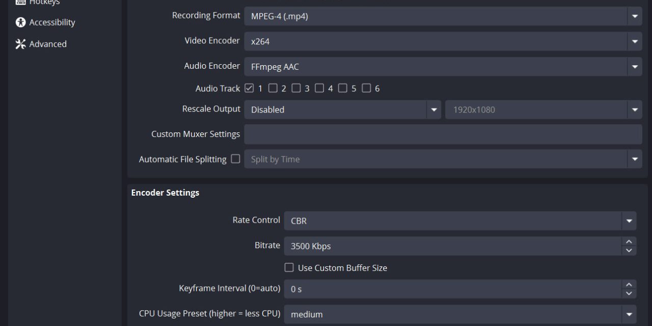Click the Accessibility icon in the sidebar
The width and height of the screenshot is (652, 326).
coord(20,22)
